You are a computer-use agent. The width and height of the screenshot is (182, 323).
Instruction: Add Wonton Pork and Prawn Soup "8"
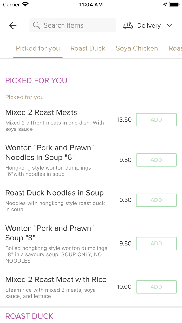click(x=157, y=244)
